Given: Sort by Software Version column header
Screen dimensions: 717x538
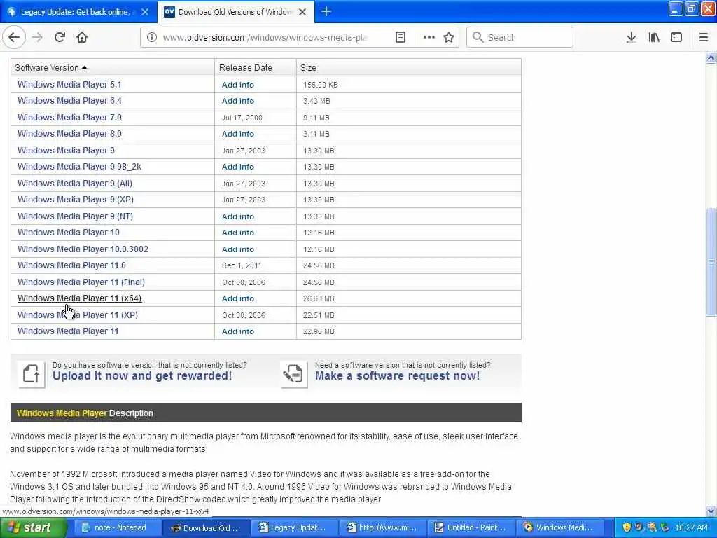Looking at the screenshot, I should [x=50, y=68].
